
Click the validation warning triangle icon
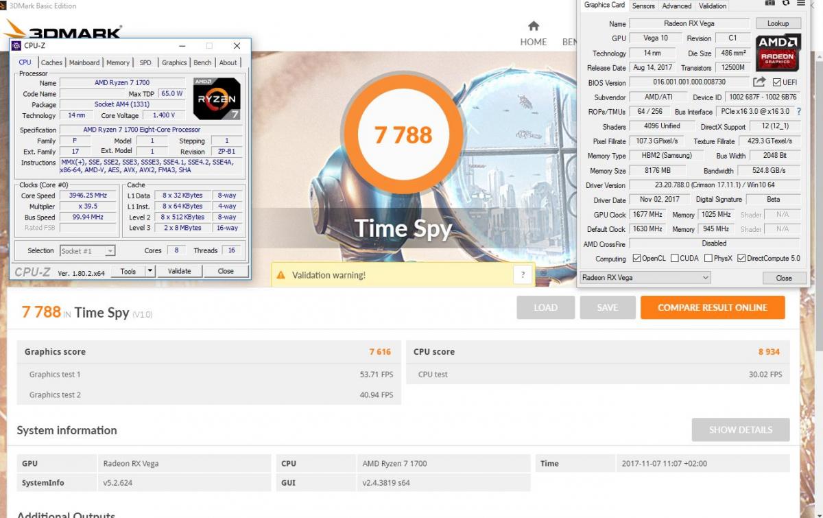click(281, 275)
